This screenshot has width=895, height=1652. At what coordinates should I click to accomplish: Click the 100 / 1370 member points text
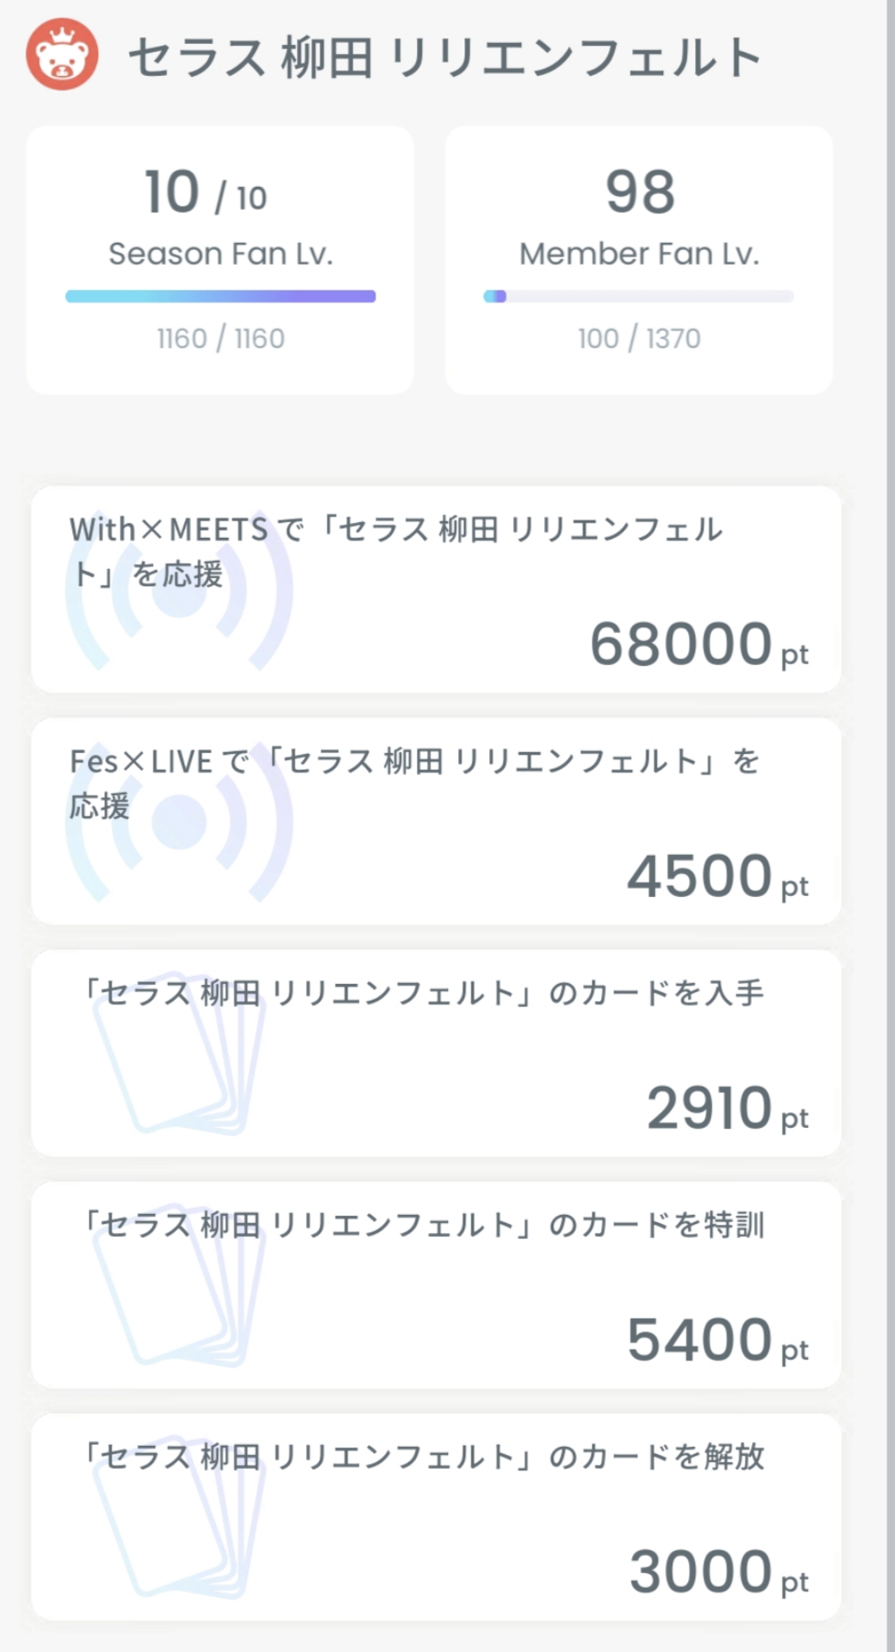639,339
